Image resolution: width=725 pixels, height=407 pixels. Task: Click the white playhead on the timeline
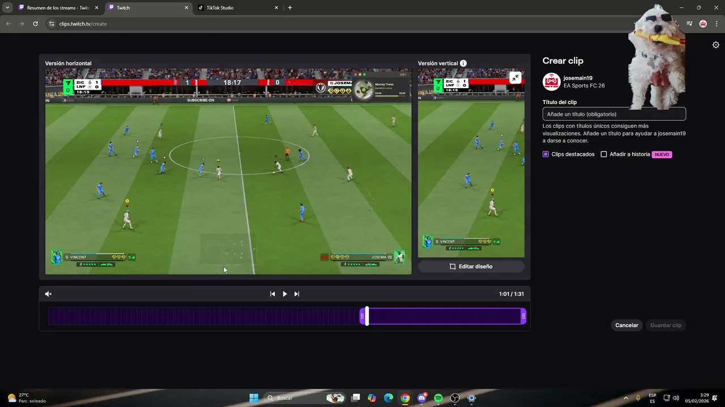pyautogui.click(x=367, y=316)
